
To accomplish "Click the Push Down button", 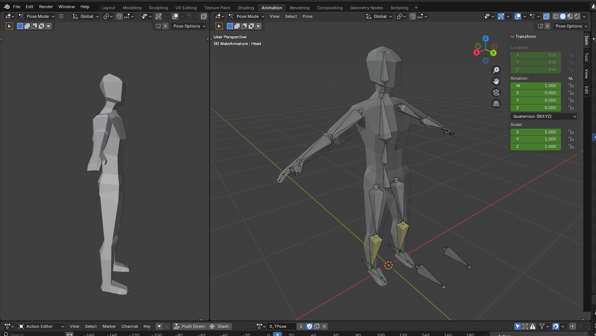I will pyautogui.click(x=189, y=326).
